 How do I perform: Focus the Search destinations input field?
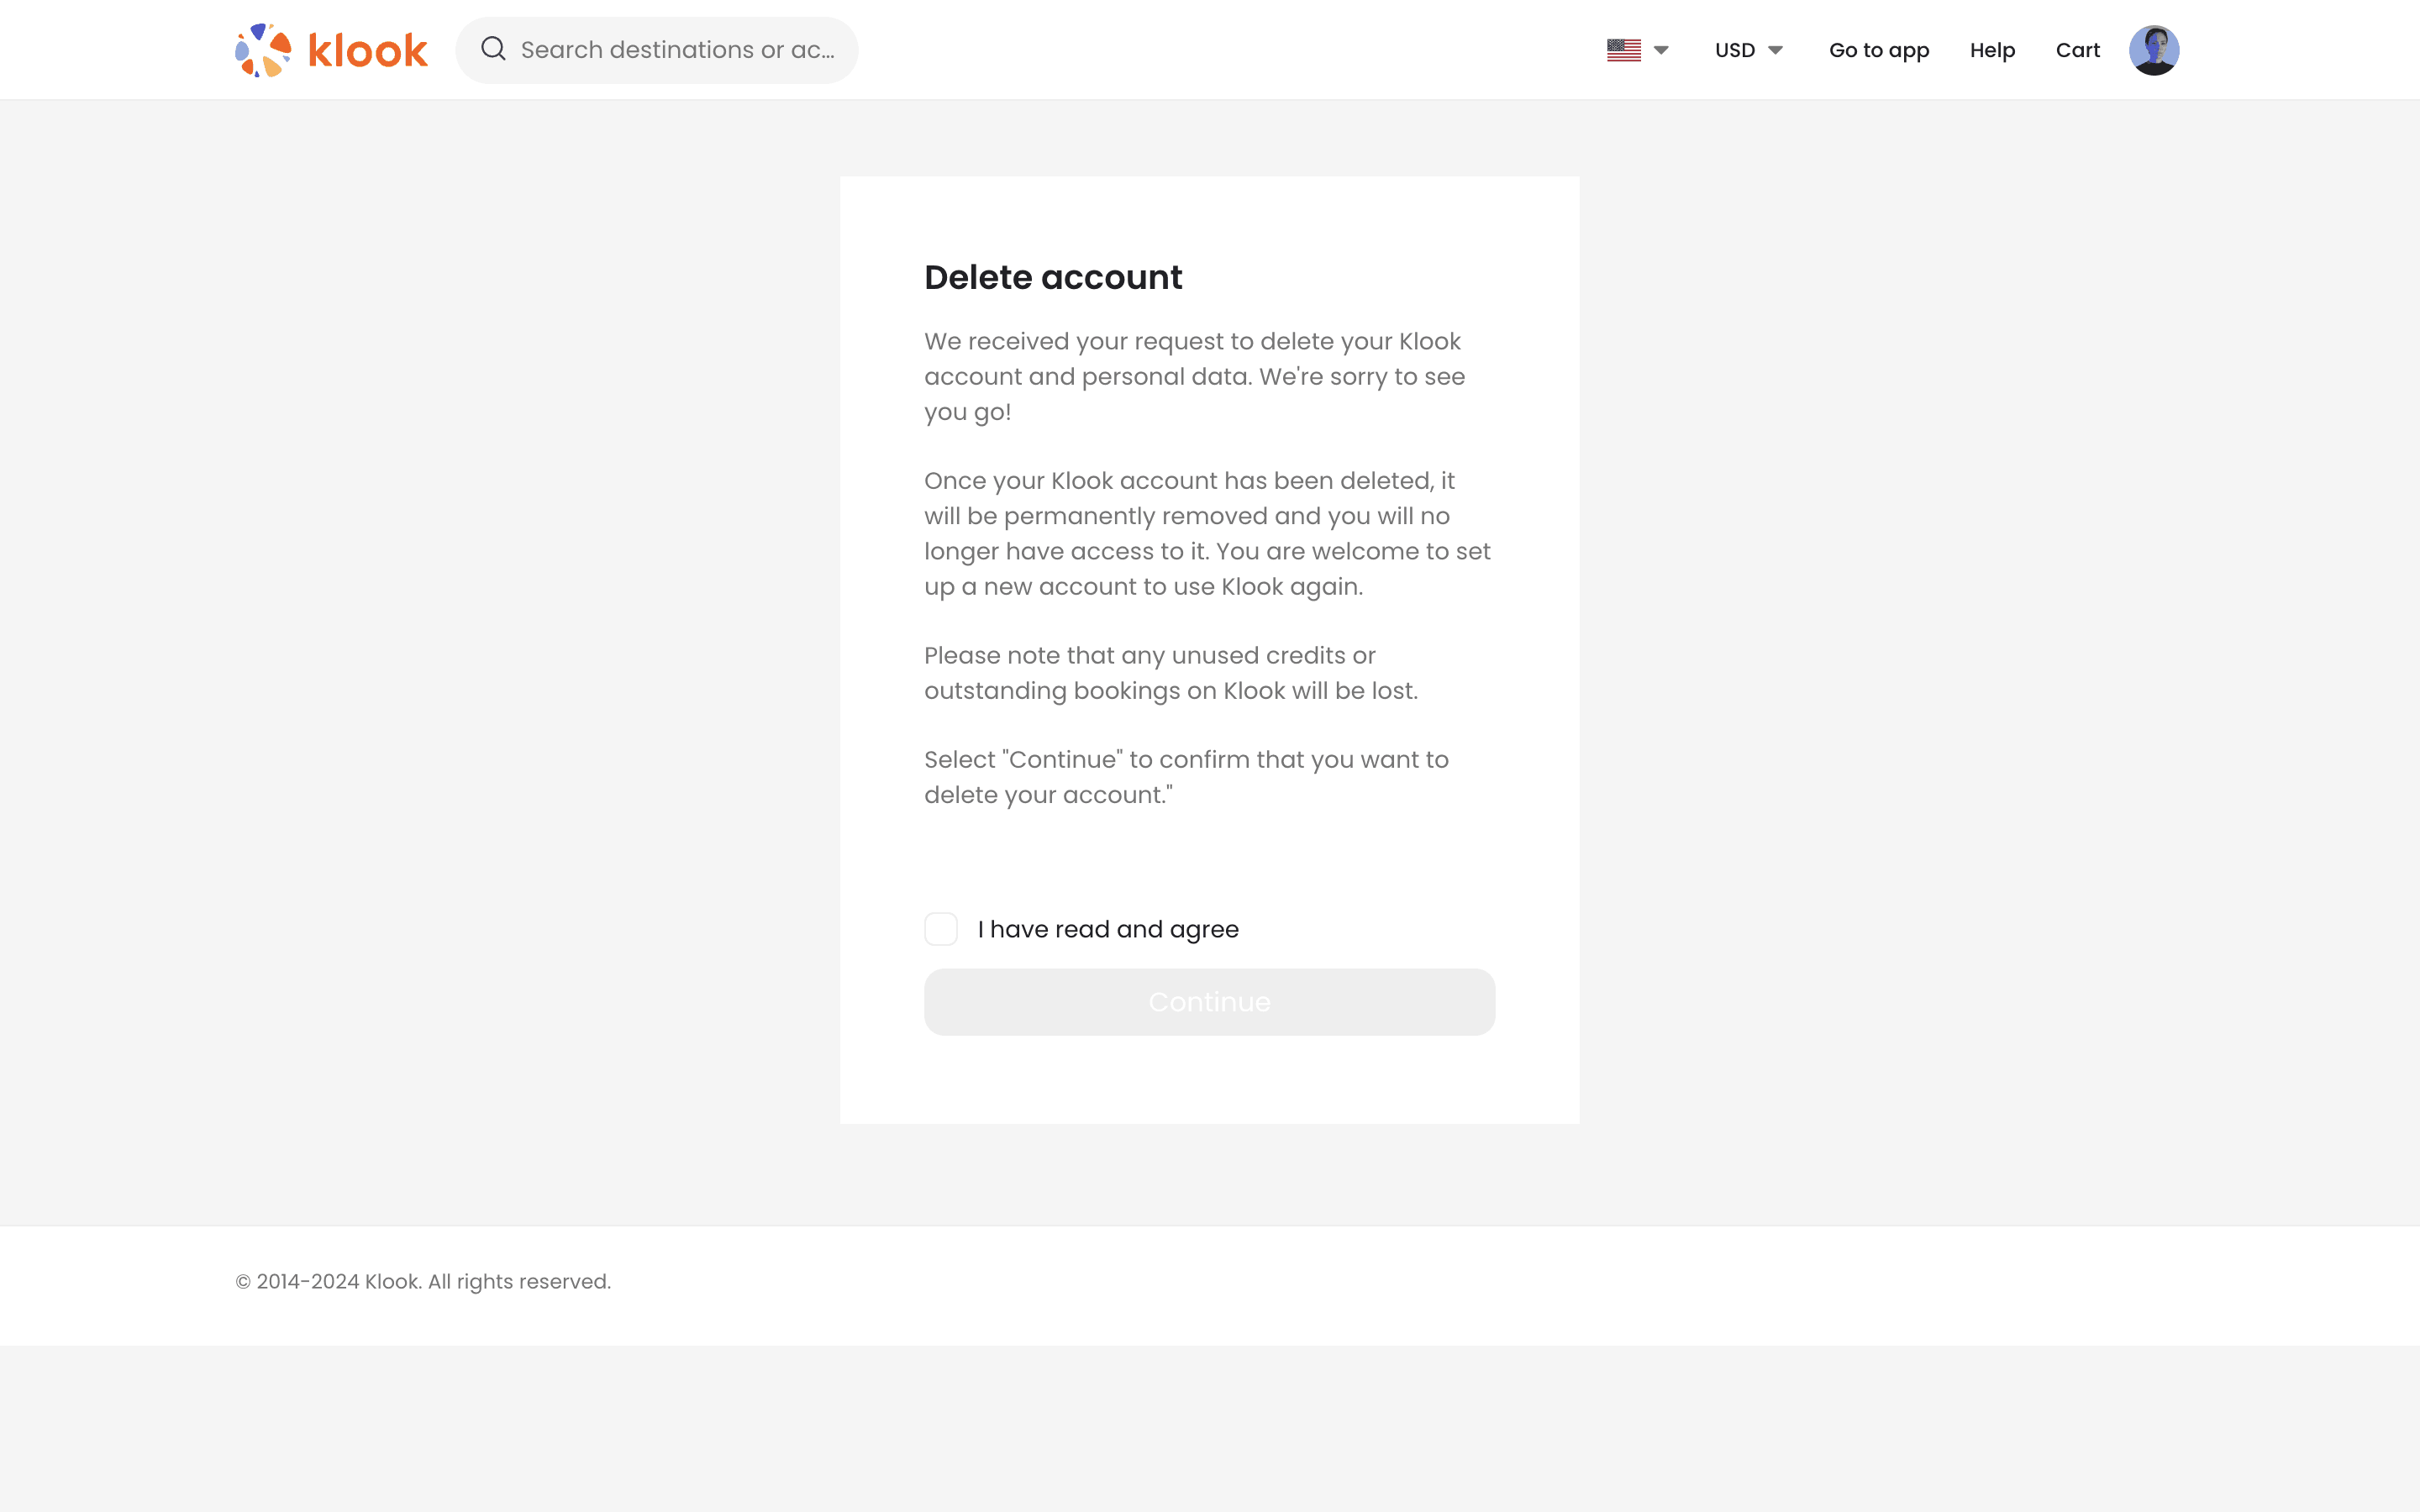(x=677, y=50)
